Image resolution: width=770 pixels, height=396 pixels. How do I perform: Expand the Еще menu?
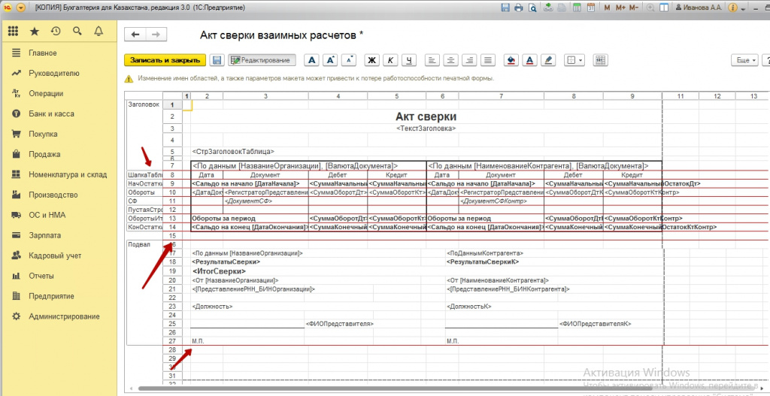click(747, 60)
